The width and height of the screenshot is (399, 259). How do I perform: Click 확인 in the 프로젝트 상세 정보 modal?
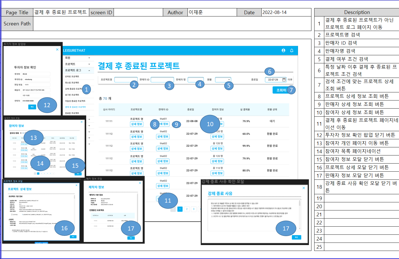(x=73, y=237)
